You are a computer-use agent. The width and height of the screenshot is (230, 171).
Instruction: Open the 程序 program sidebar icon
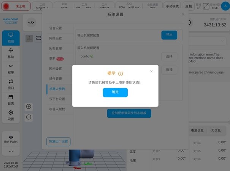point(11,69)
